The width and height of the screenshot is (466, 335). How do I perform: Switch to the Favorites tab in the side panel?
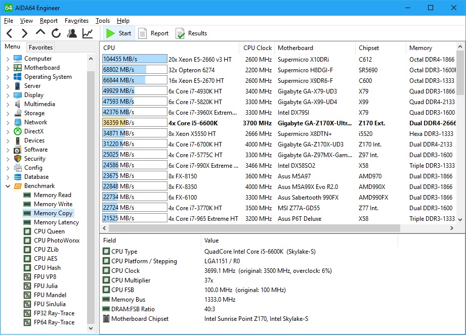pos(40,47)
